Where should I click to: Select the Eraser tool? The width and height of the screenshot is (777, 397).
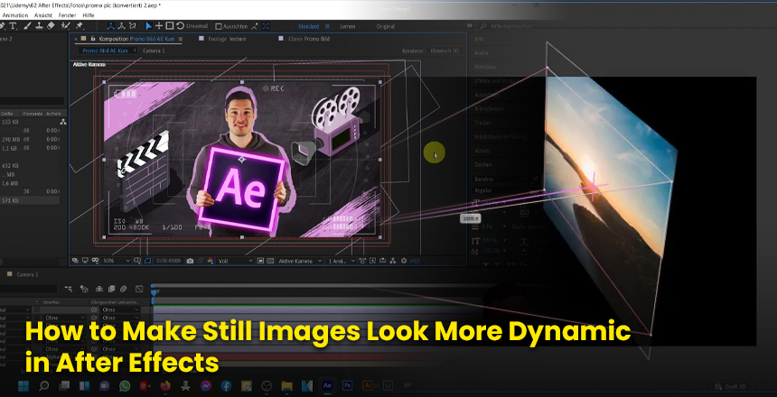51,26
